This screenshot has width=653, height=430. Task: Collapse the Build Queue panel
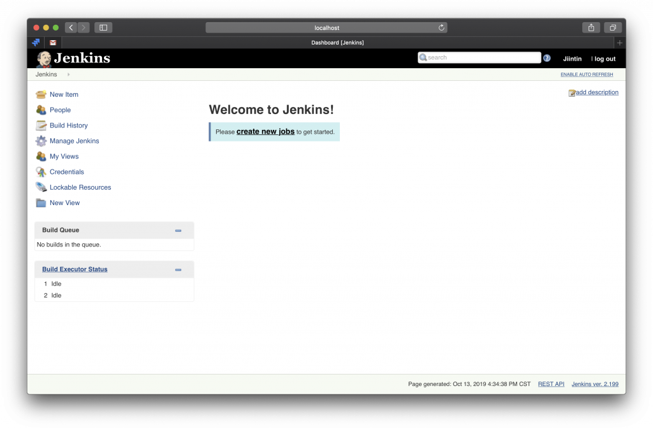[179, 231]
